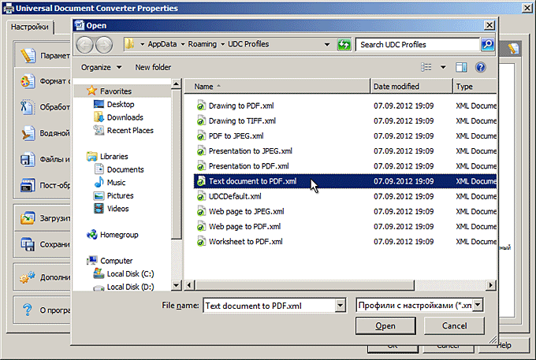This screenshot has height=360, width=536.
Task: Click the Back navigation arrow
Action: point(84,45)
